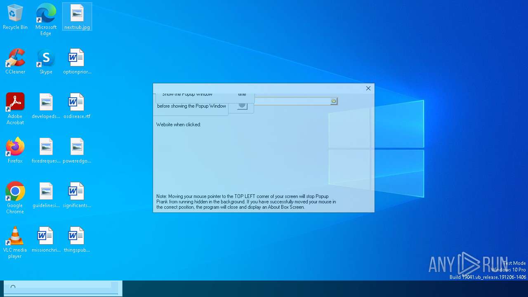Select the missionchri Word document

point(46,240)
